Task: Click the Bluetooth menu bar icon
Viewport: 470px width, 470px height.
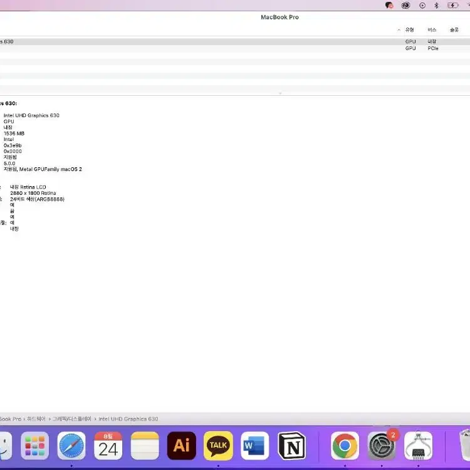Action: click(x=436, y=6)
